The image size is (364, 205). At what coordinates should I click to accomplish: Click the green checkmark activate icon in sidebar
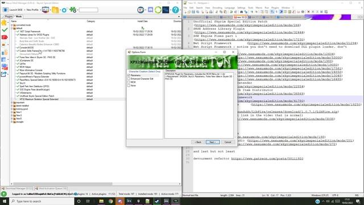(5, 30)
